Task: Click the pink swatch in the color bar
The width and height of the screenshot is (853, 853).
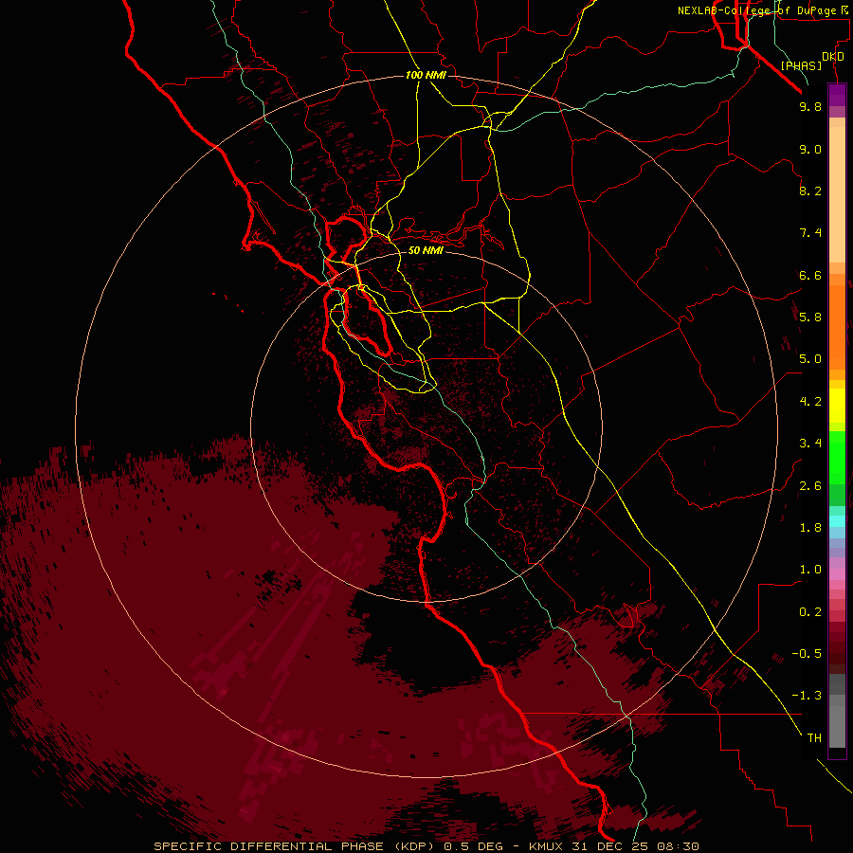Action: [x=837, y=574]
